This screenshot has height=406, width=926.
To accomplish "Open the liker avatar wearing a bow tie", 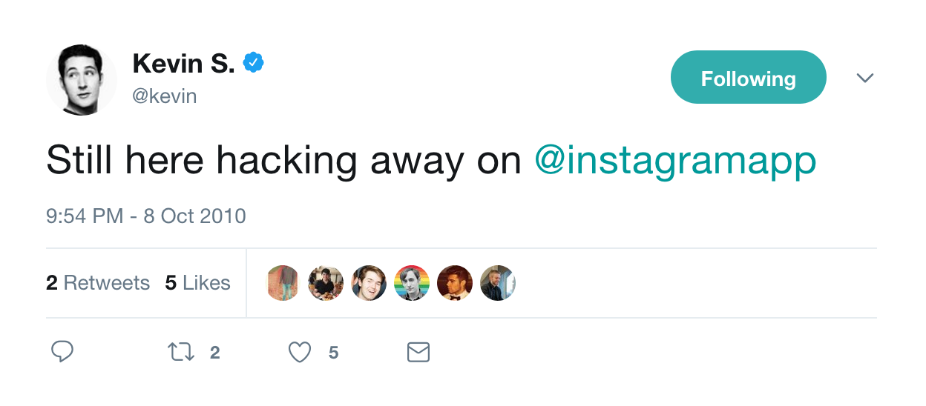I will click(455, 283).
